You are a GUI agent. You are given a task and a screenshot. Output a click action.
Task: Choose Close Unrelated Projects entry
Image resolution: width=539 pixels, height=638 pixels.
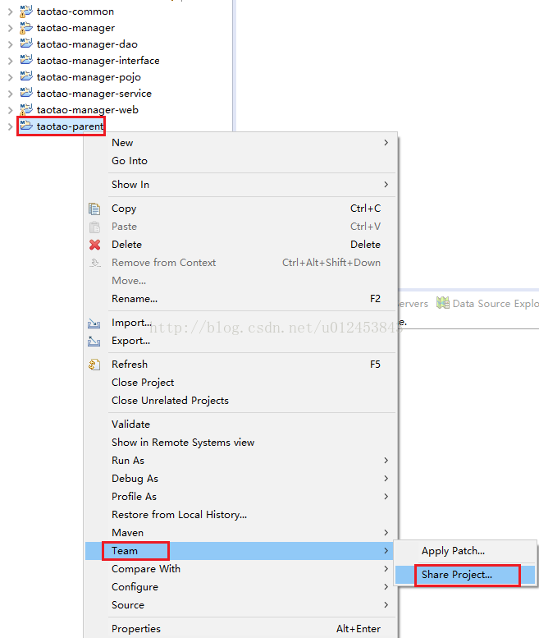[x=240, y=401]
